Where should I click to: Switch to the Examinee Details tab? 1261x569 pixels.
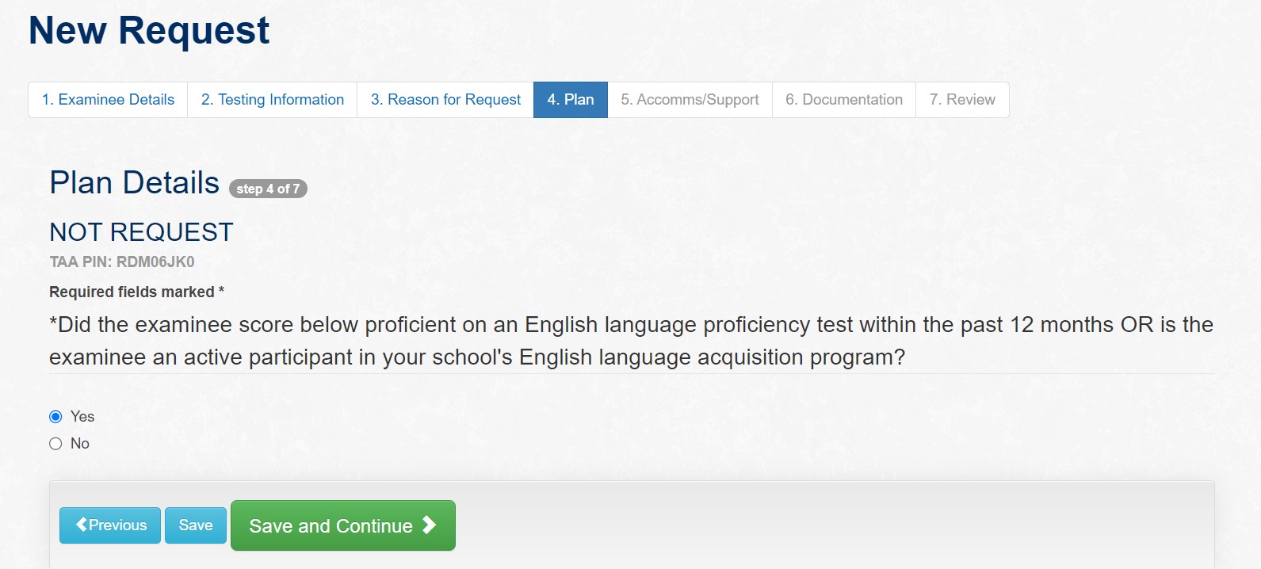point(107,99)
